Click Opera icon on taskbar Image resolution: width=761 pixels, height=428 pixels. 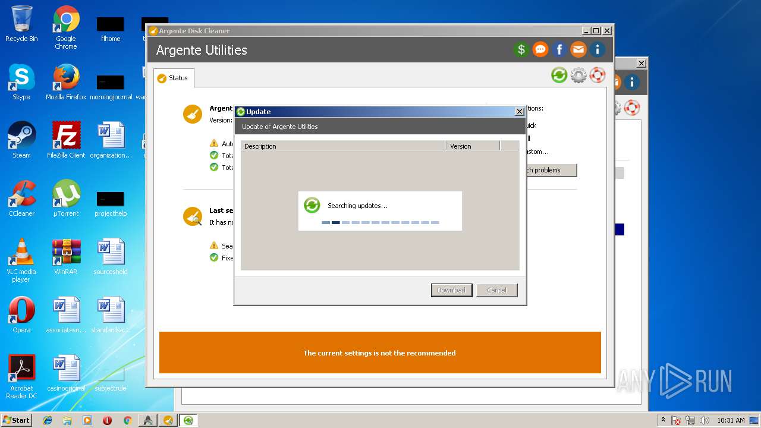(x=107, y=420)
